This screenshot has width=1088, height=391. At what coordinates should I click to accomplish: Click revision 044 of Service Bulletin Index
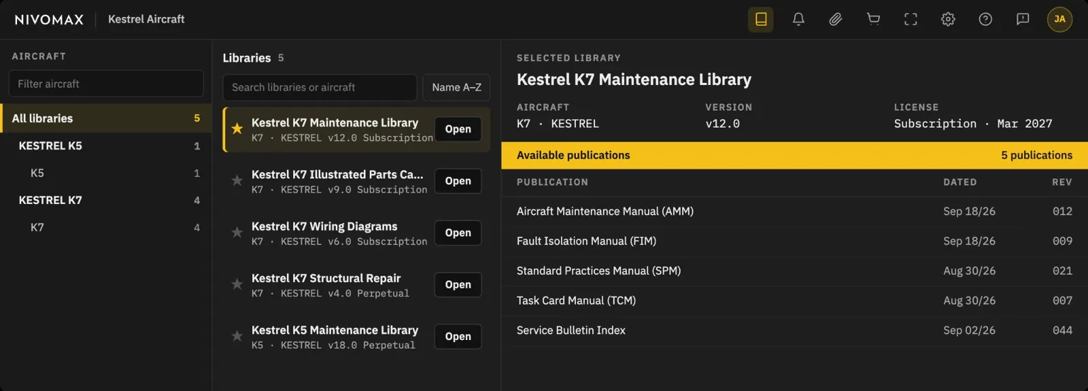[1062, 330]
